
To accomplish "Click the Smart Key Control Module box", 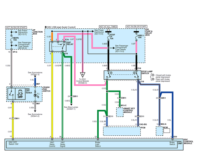I will [x=120, y=112].
